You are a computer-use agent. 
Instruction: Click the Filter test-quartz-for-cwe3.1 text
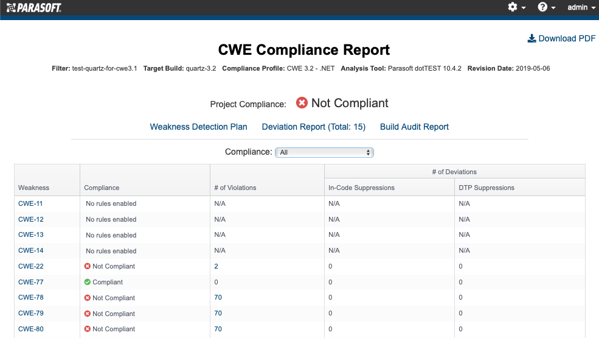(x=94, y=69)
